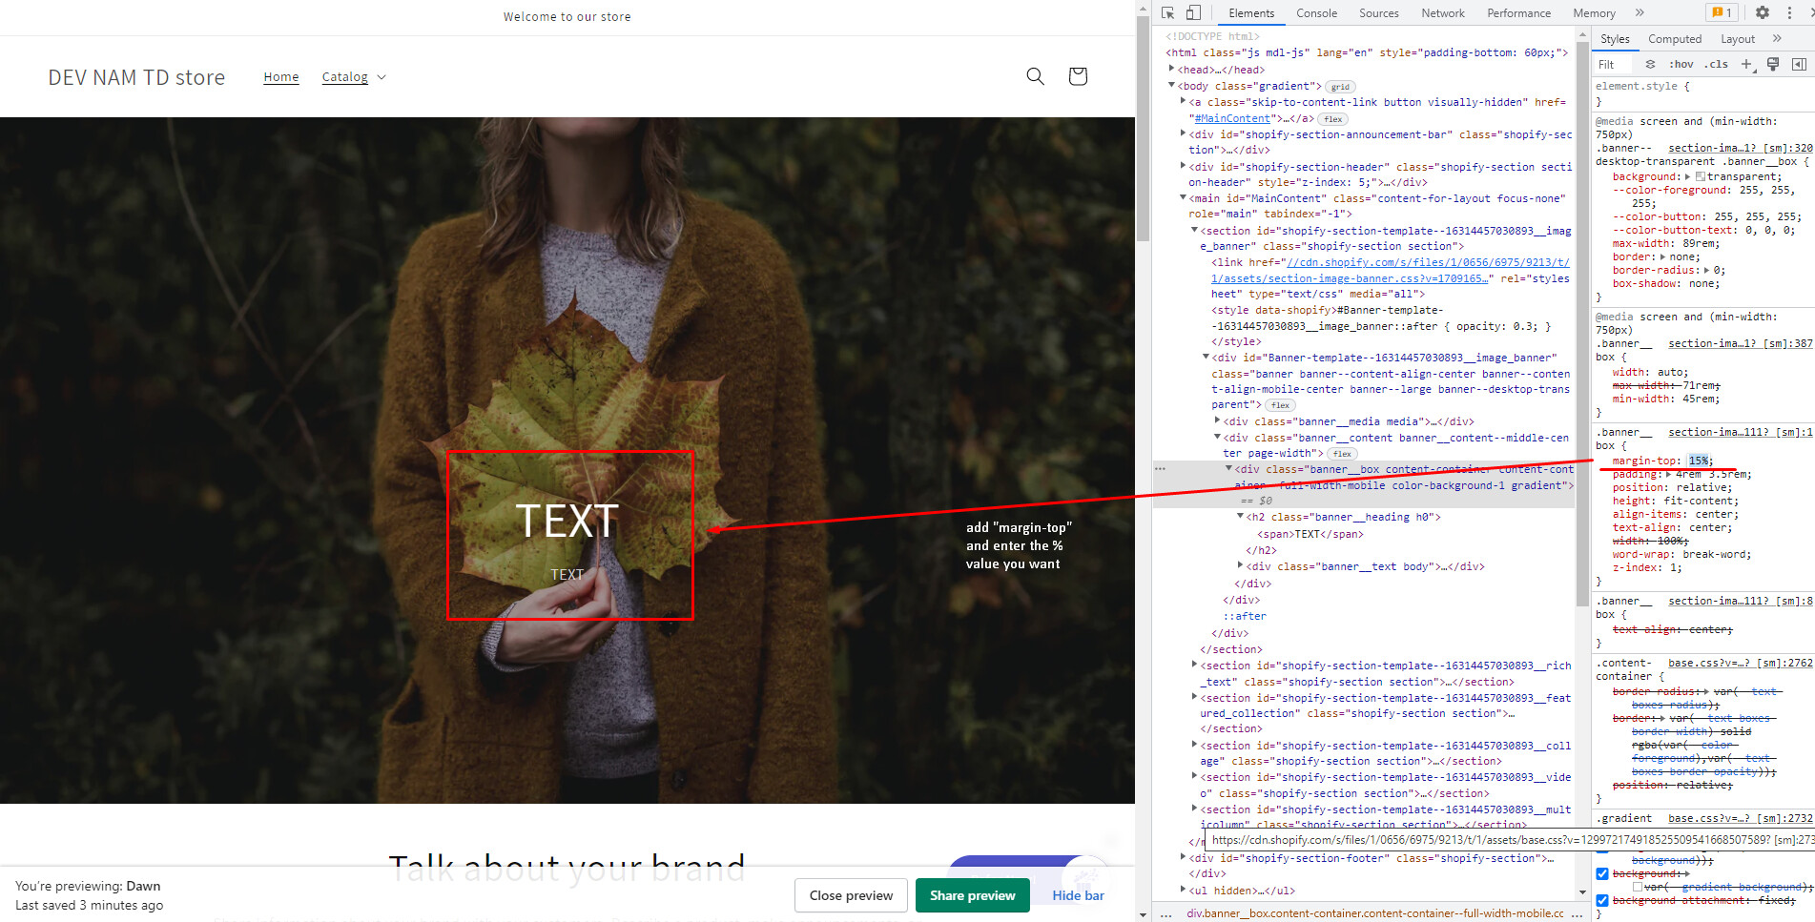Image resolution: width=1815 pixels, height=922 pixels.
Task: Open the store search magnifier
Action: tap(1035, 76)
